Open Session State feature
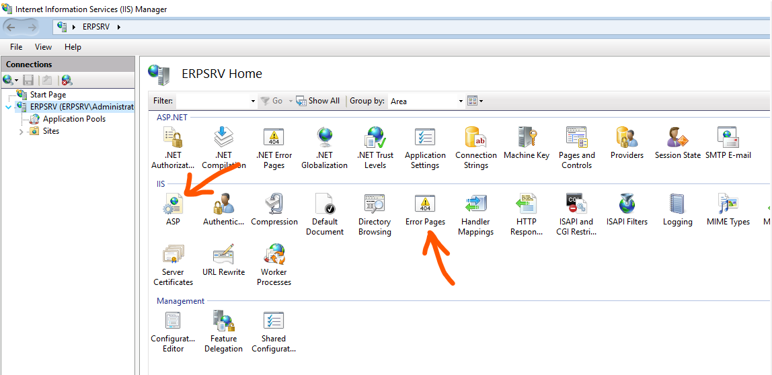Viewport: 772px width, 375px height. pos(677,143)
